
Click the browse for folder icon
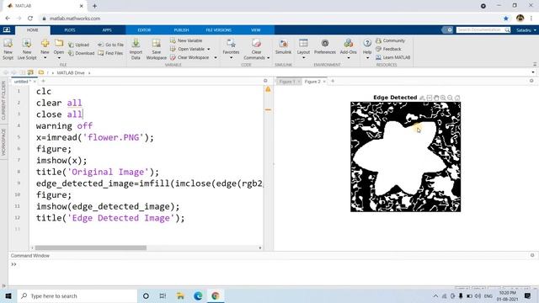coord(30,72)
